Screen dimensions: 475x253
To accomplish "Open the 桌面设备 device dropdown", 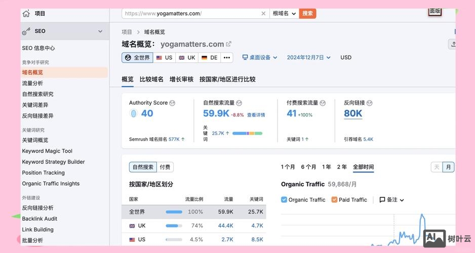I will pos(260,58).
